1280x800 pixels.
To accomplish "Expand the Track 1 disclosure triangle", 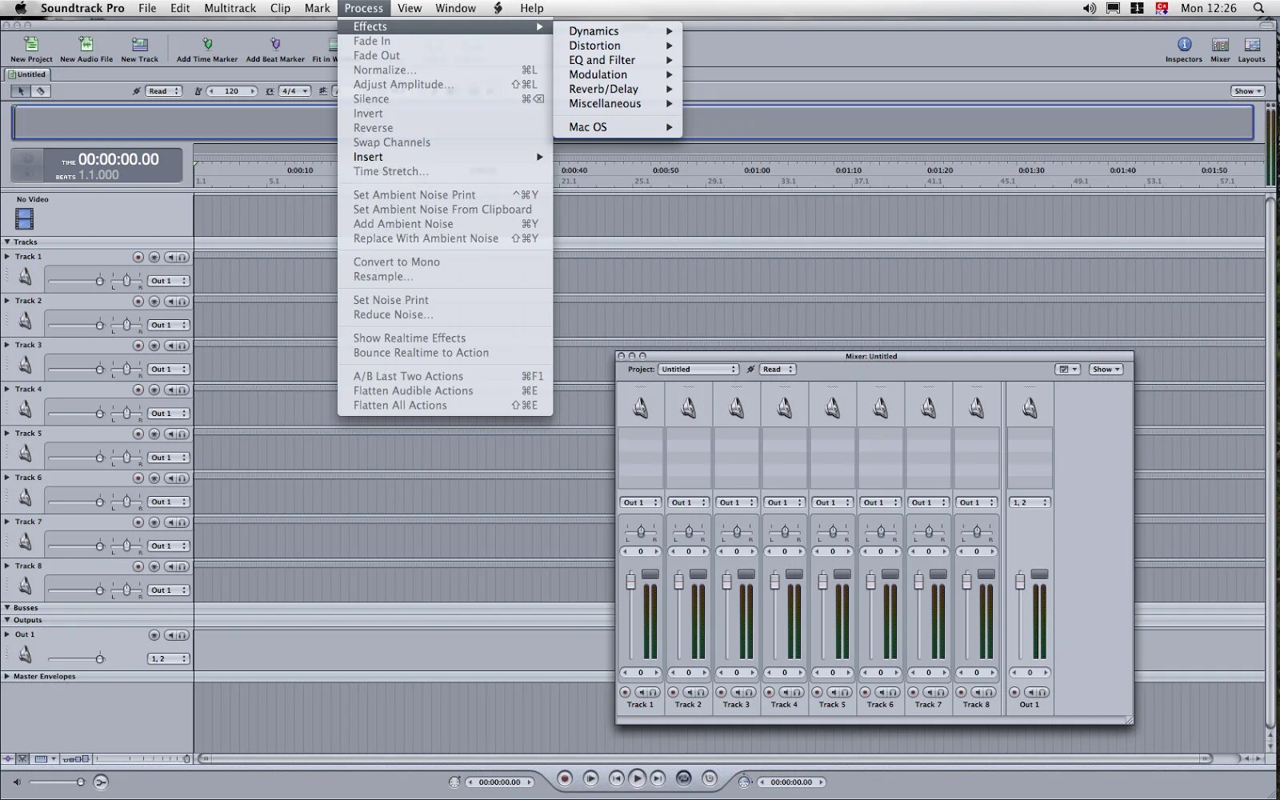I will click(7, 257).
